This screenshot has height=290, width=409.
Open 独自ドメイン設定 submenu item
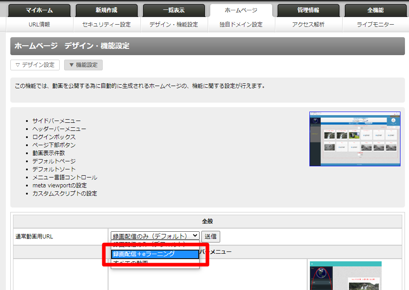coord(241,25)
